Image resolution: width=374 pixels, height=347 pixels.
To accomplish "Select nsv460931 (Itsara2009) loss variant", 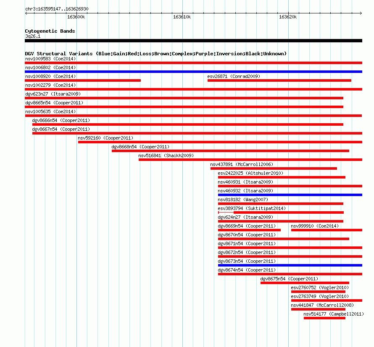I will (245, 182).
